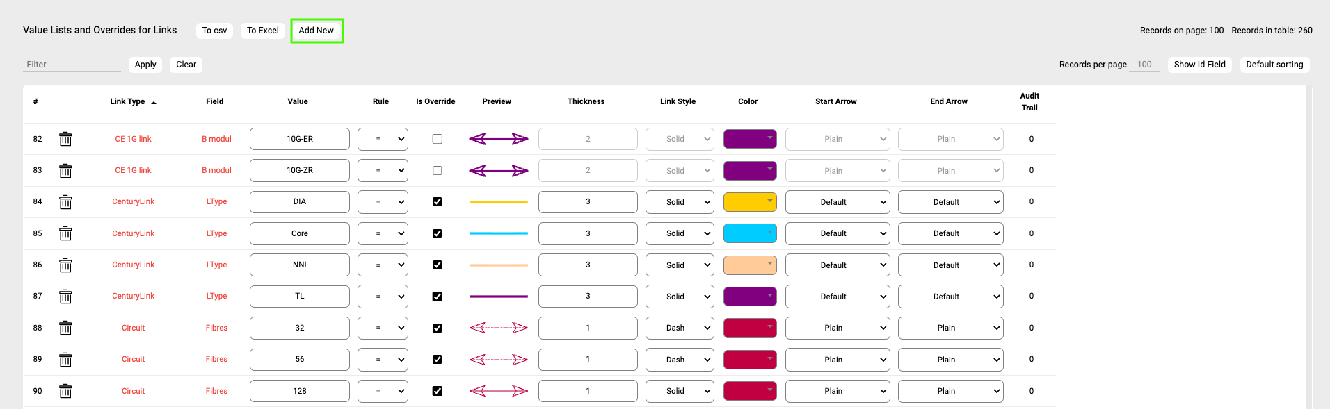Delete row 82 with trash icon
1330x409 pixels.
point(65,139)
